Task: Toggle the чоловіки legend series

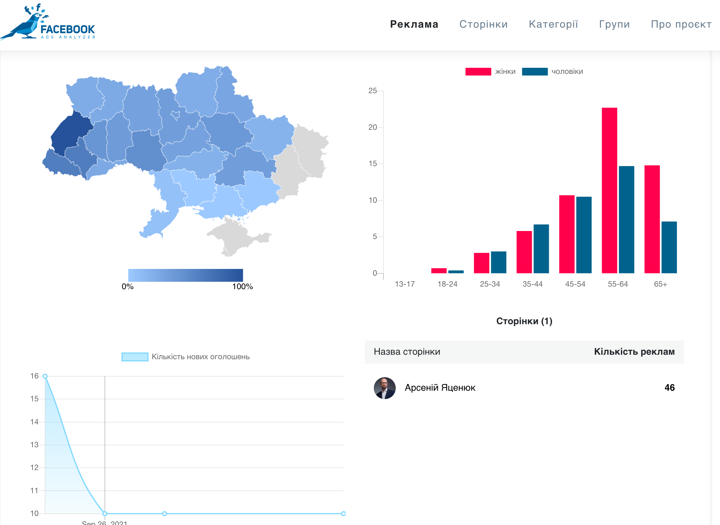Action: coord(535,72)
